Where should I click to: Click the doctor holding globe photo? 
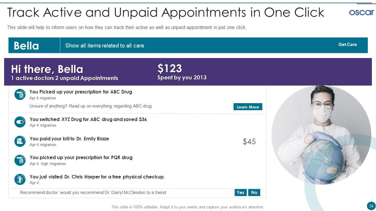coord(321,135)
